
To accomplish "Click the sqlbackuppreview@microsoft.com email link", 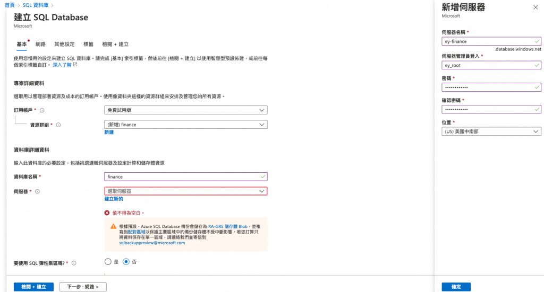I will (x=152, y=243).
